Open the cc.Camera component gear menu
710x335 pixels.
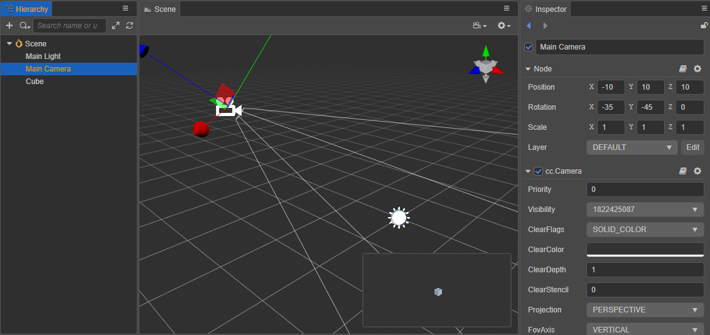tap(697, 171)
